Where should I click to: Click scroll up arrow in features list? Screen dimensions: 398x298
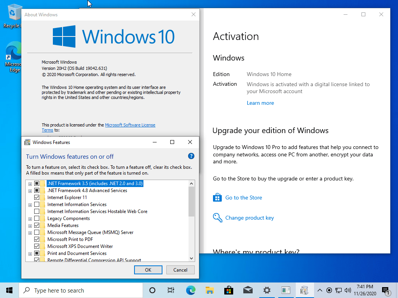tap(191, 184)
